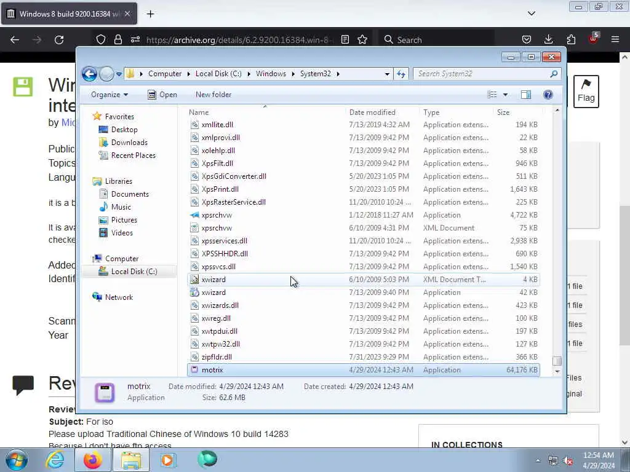Click the file list scrollbar up arrow
630x472 pixels.
pyautogui.click(x=557, y=111)
